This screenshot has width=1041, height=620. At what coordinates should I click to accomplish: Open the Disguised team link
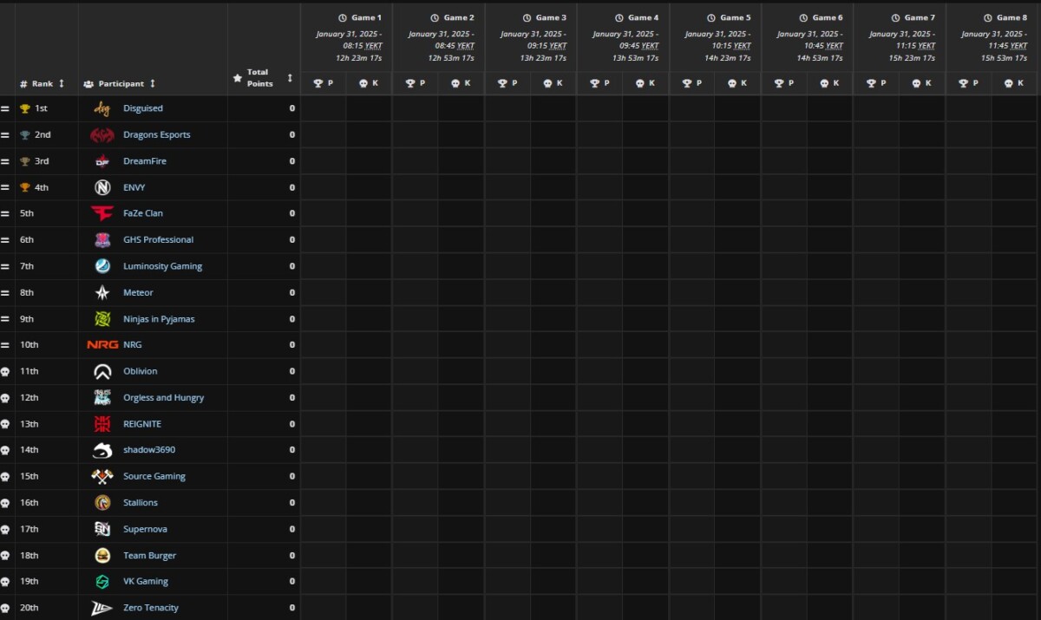point(143,108)
